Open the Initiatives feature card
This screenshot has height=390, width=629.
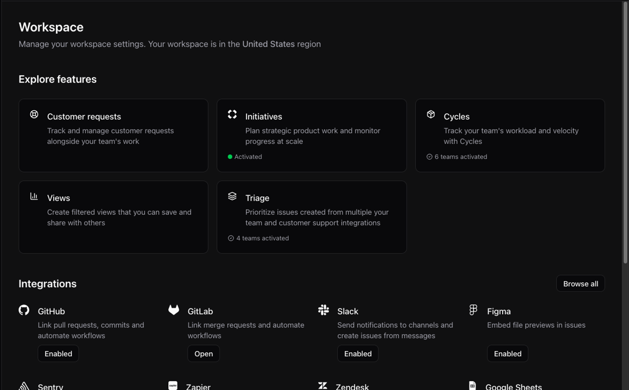coord(312,136)
